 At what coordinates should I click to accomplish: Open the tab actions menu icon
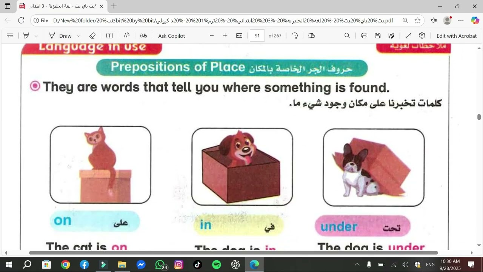[8, 6]
